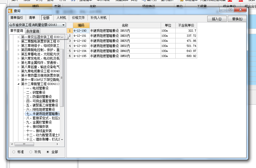Switch to the 清单指引 tab
This screenshot has width=256, height=168.
coord(17,18)
